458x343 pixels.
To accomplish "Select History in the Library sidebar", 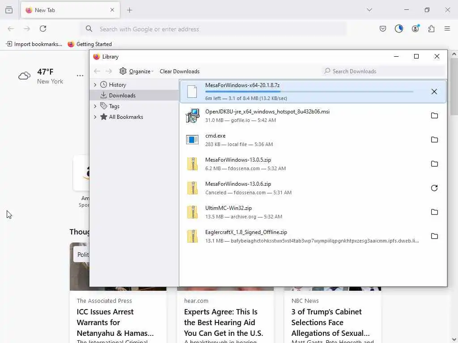I will click(118, 85).
